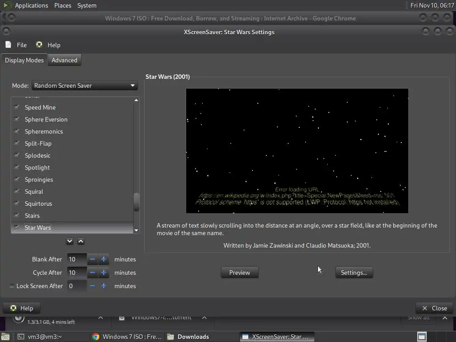Toggle the Splodesic checkbox
Image resolution: width=456 pixels, height=342 pixels.
coord(16,155)
